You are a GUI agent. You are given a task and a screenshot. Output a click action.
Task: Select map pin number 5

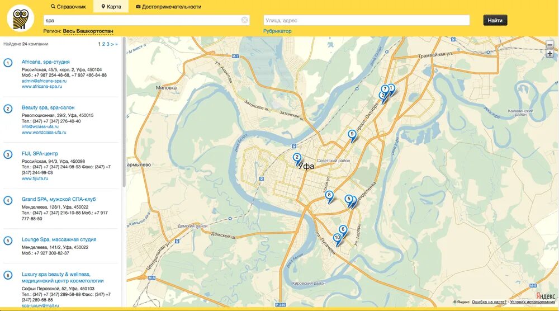click(349, 199)
